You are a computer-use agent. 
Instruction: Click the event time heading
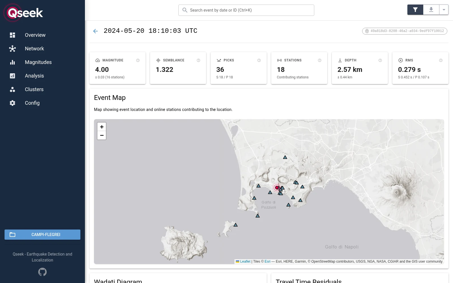click(x=150, y=31)
